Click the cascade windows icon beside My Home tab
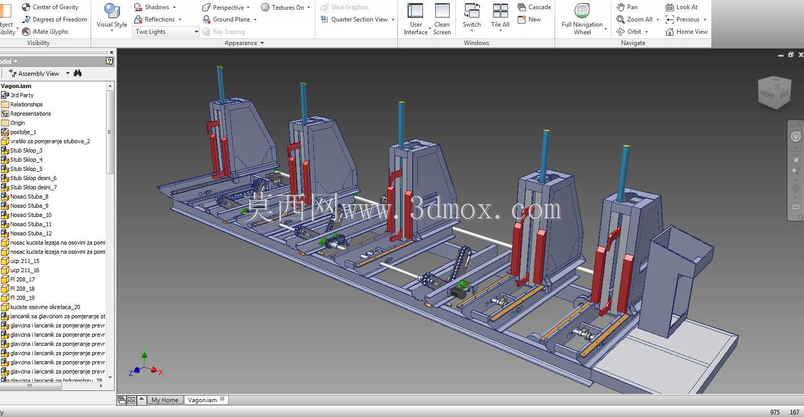The width and height of the screenshot is (804, 417). (x=121, y=400)
